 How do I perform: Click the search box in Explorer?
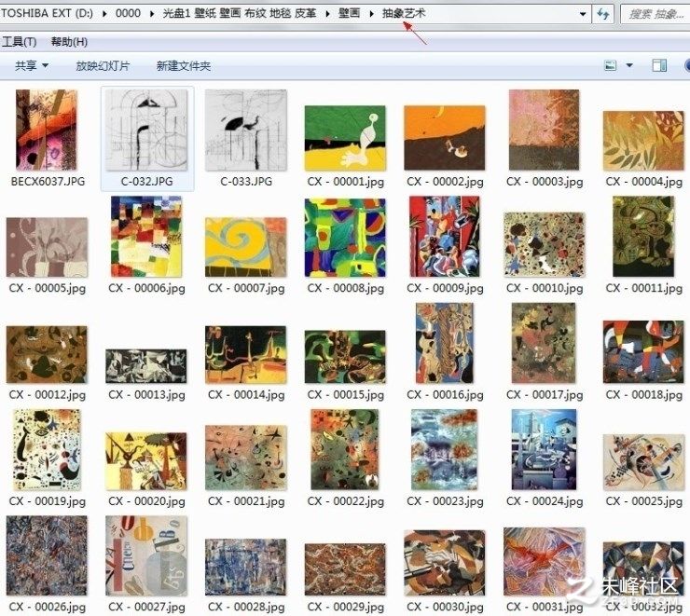655,14
